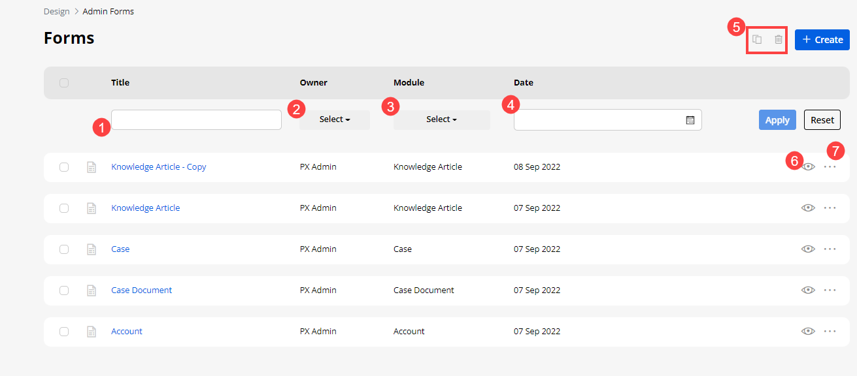Click eye icon on Case Document row
Screen dimensions: 857x376
click(x=809, y=290)
